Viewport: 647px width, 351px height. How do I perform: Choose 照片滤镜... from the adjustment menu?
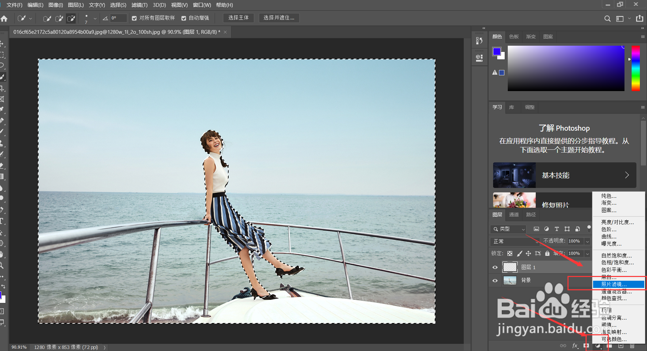[618, 284]
